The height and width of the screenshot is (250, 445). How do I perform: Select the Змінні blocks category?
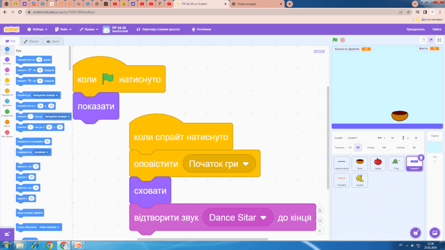point(7,124)
